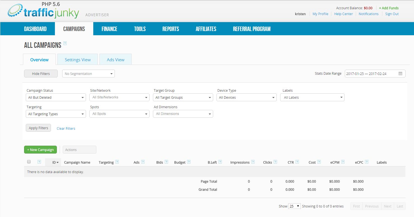
Task: Toggle the select-all checkbox in table header
Action: [x=29, y=162]
